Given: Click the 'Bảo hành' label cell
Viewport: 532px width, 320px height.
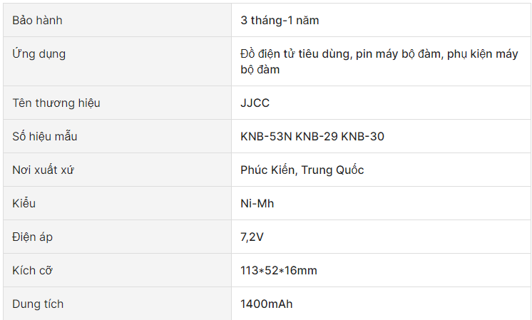Looking at the screenshot, I should [118, 21].
